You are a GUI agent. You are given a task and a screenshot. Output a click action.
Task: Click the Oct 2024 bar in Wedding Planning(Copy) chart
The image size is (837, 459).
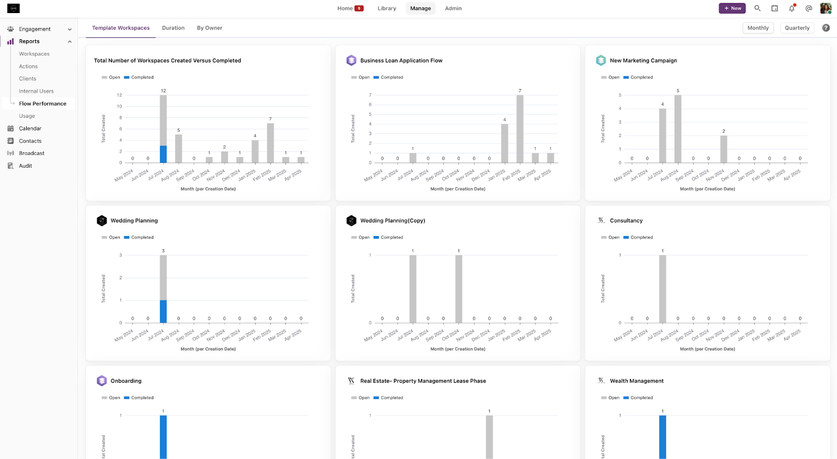click(459, 289)
